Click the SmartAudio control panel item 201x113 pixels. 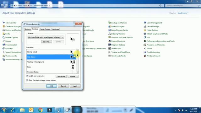(x=114, y=49)
